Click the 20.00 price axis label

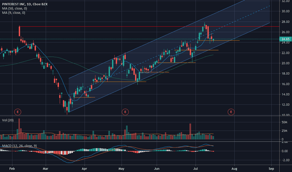coord(285,63)
